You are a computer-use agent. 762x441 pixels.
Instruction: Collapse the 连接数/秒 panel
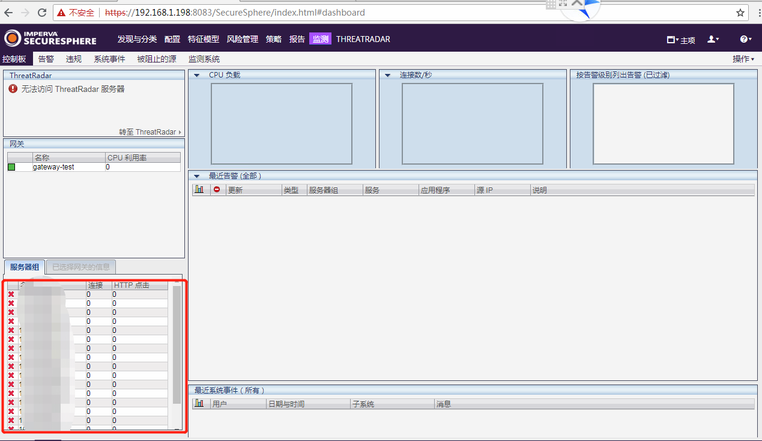(387, 75)
